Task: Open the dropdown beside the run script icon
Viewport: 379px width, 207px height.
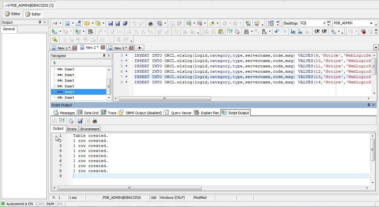Action: click(83, 31)
